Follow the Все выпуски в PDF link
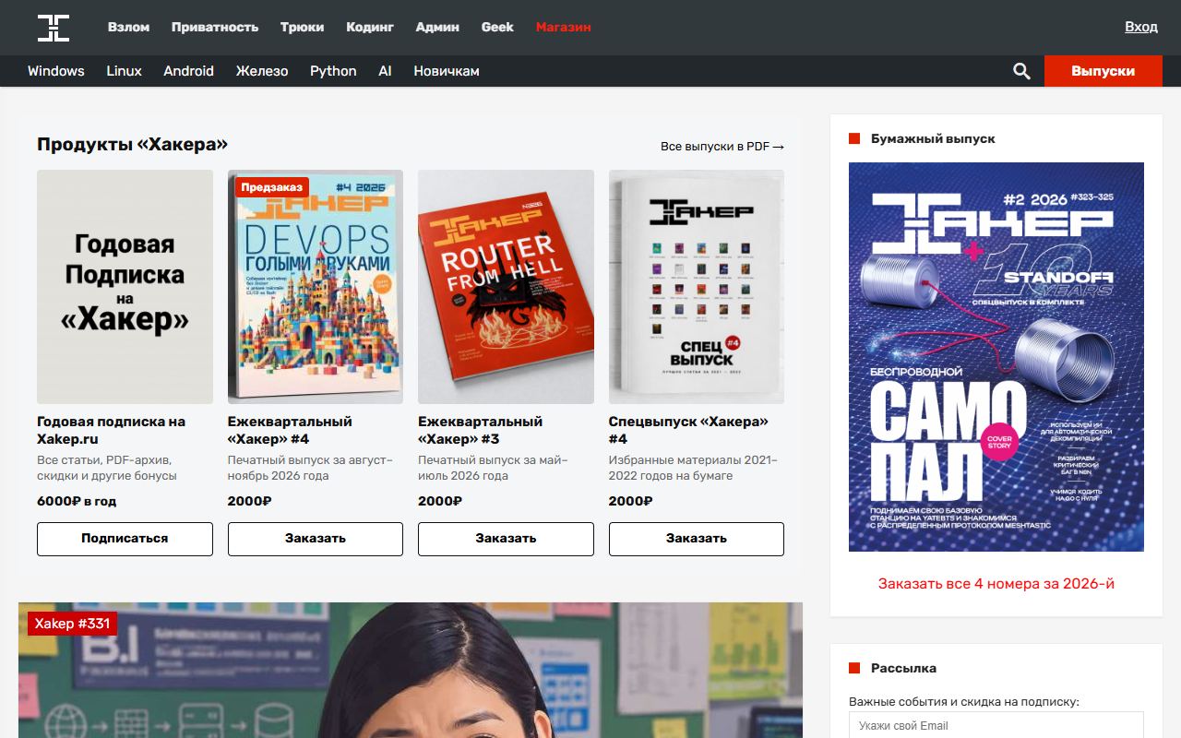Image resolution: width=1181 pixels, height=738 pixels. click(722, 147)
